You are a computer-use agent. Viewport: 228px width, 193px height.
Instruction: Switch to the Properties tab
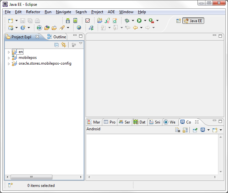110,122
